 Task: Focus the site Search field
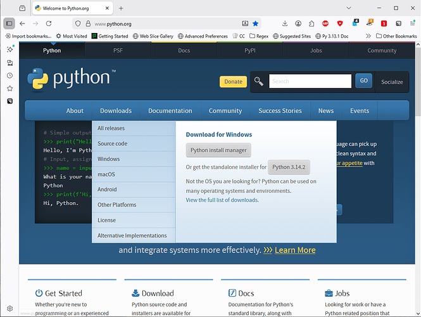310,81
